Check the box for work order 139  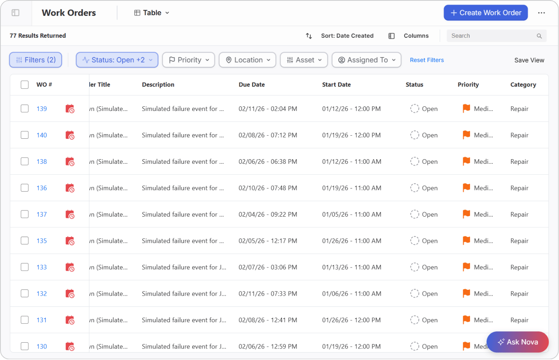[x=25, y=109]
